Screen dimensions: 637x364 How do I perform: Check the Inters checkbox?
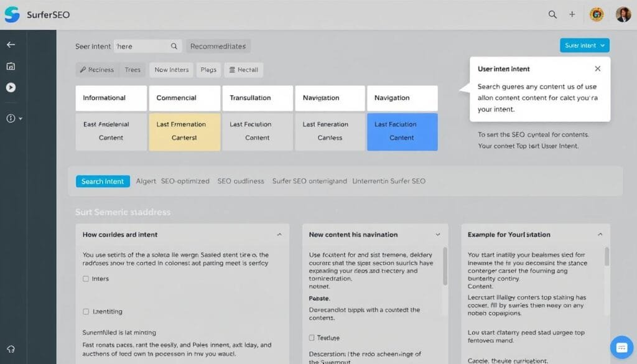[86, 279]
